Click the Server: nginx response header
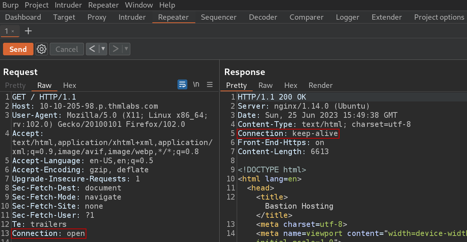The height and width of the screenshot is (242, 467). point(304,106)
